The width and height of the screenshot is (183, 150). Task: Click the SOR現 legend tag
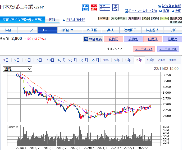click(104, 19)
